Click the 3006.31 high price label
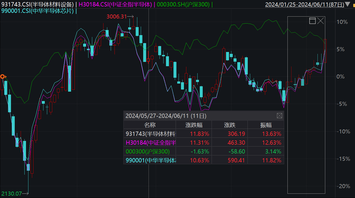The image size is (355, 198). [117, 16]
